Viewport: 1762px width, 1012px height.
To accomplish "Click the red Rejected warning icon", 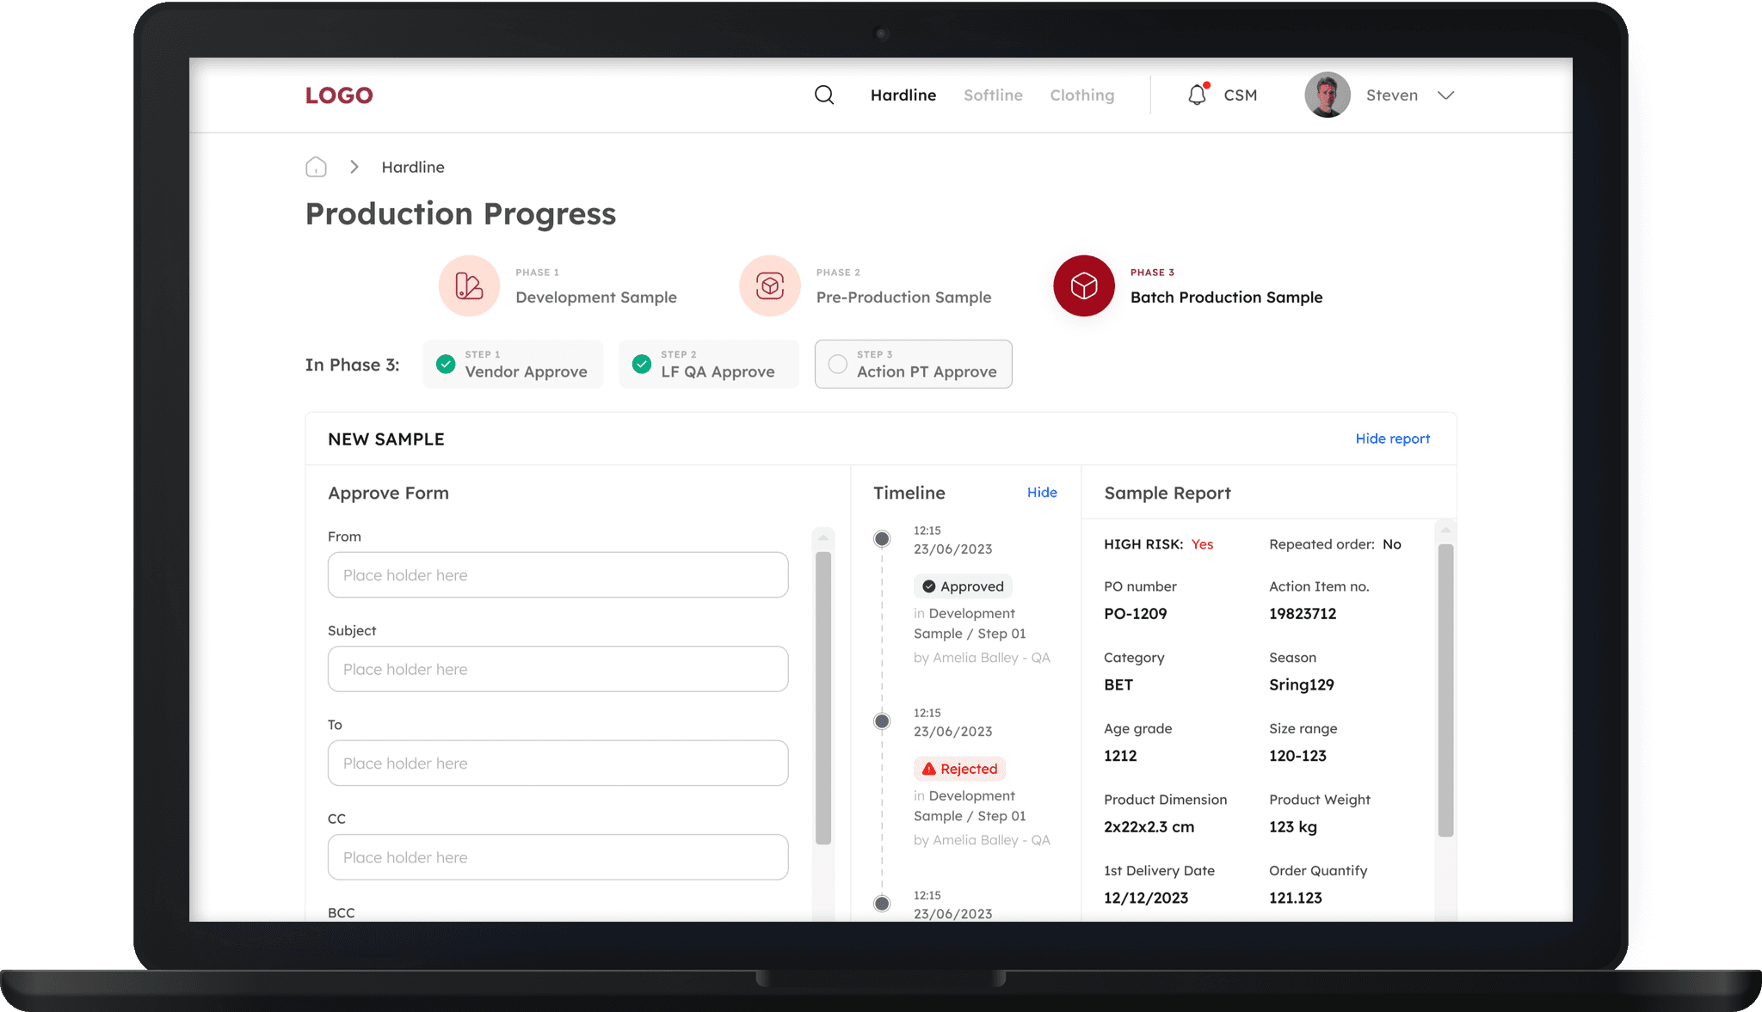I will [x=928, y=769].
